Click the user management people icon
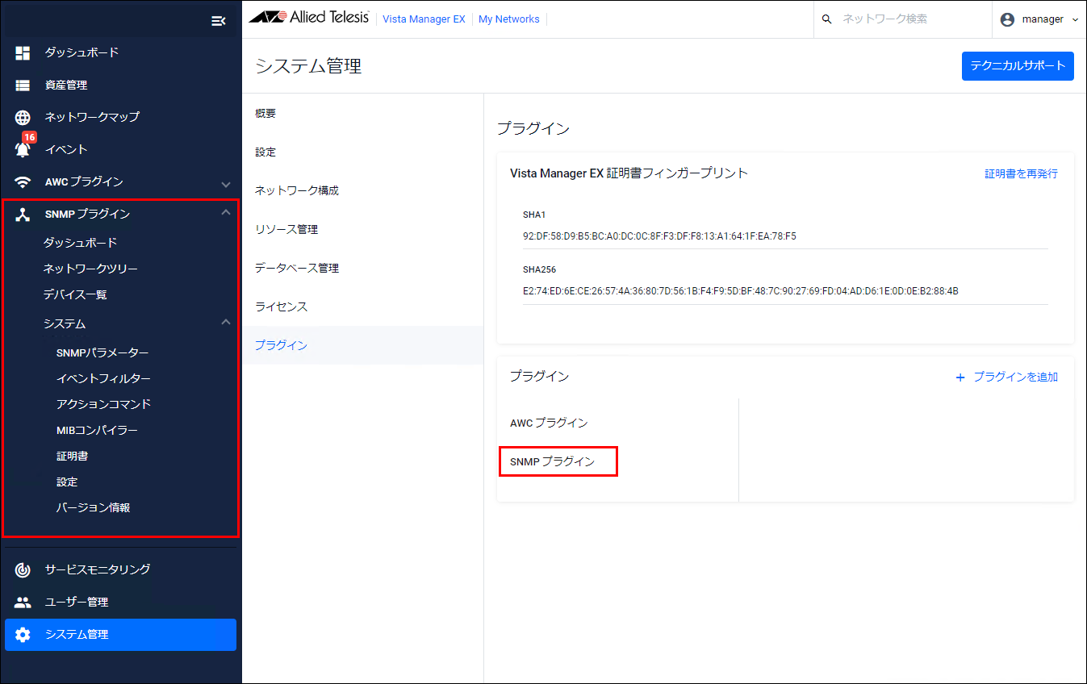1087x684 pixels. (23, 602)
